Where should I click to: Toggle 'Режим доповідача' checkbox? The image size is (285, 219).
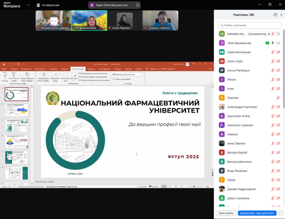(x=113, y=79)
